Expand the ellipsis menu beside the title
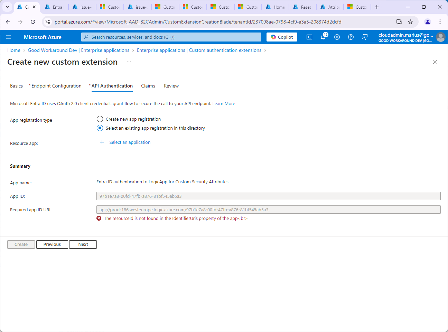 tap(129, 62)
